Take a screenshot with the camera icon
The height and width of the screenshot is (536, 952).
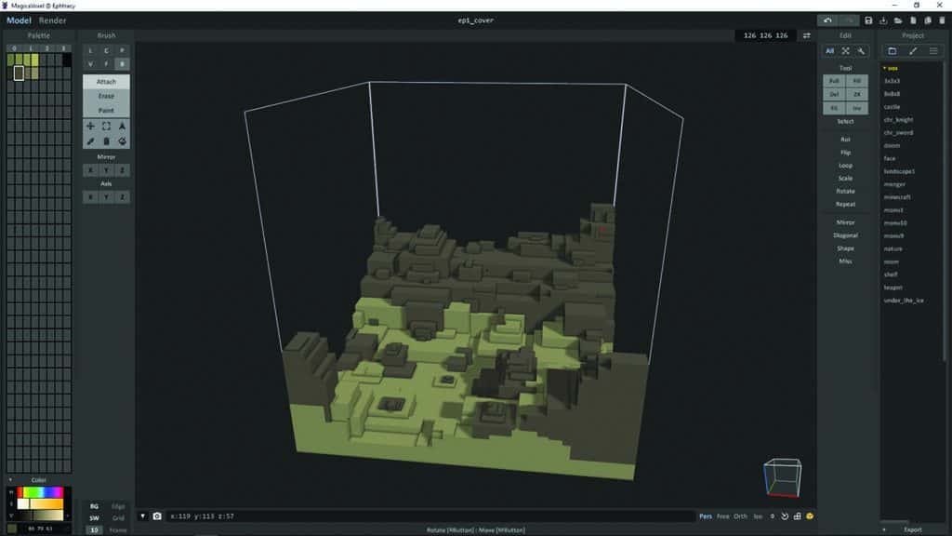pos(157,516)
